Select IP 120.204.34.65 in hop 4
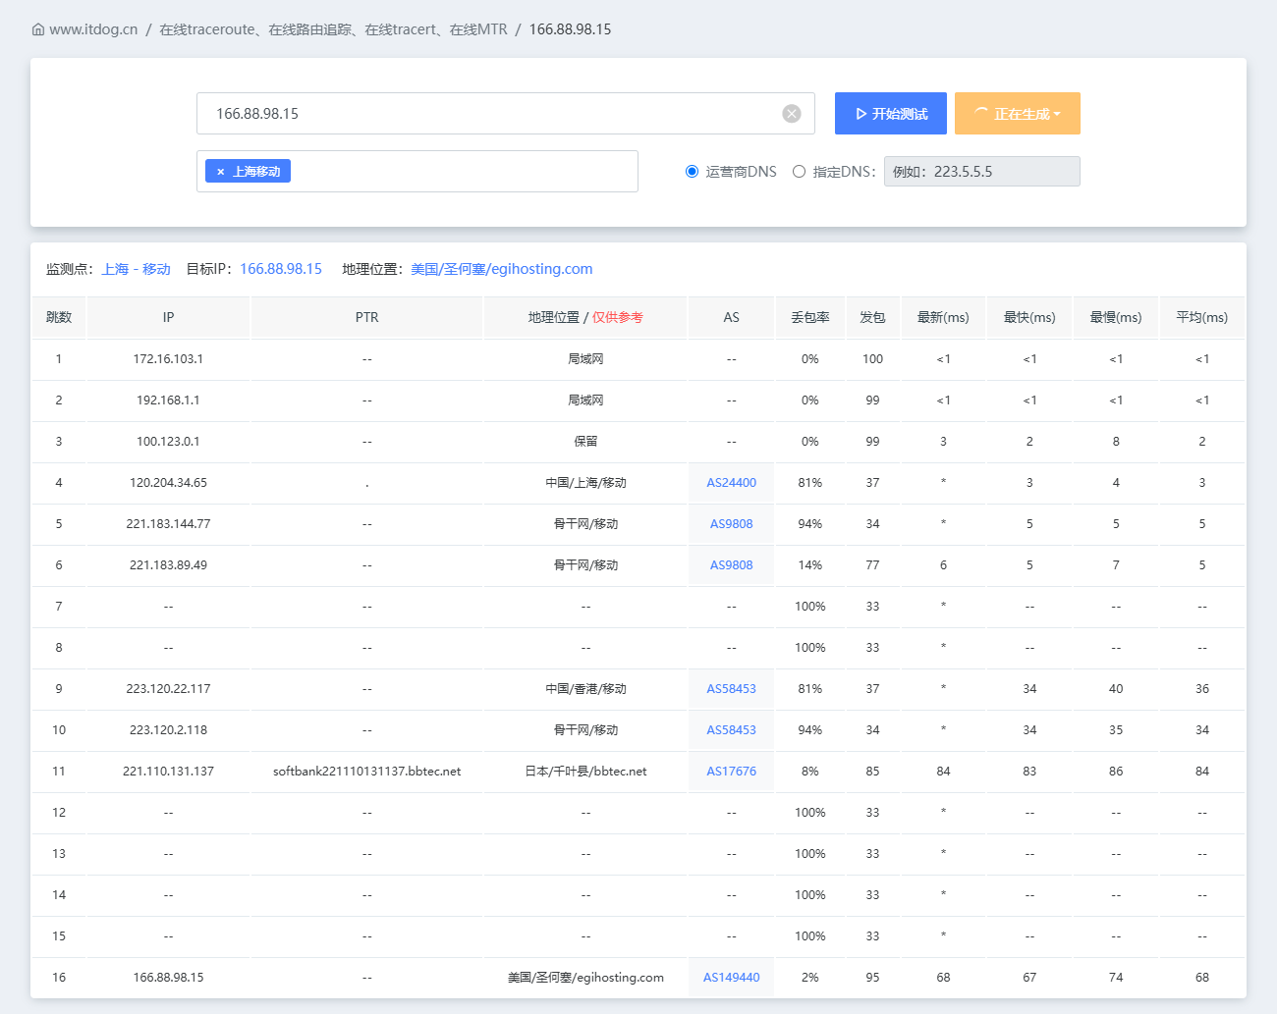This screenshot has height=1014, width=1277. pos(169,483)
